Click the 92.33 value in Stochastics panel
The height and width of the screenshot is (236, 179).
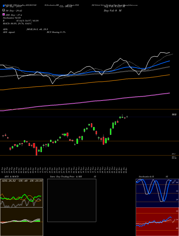click(174, 182)
